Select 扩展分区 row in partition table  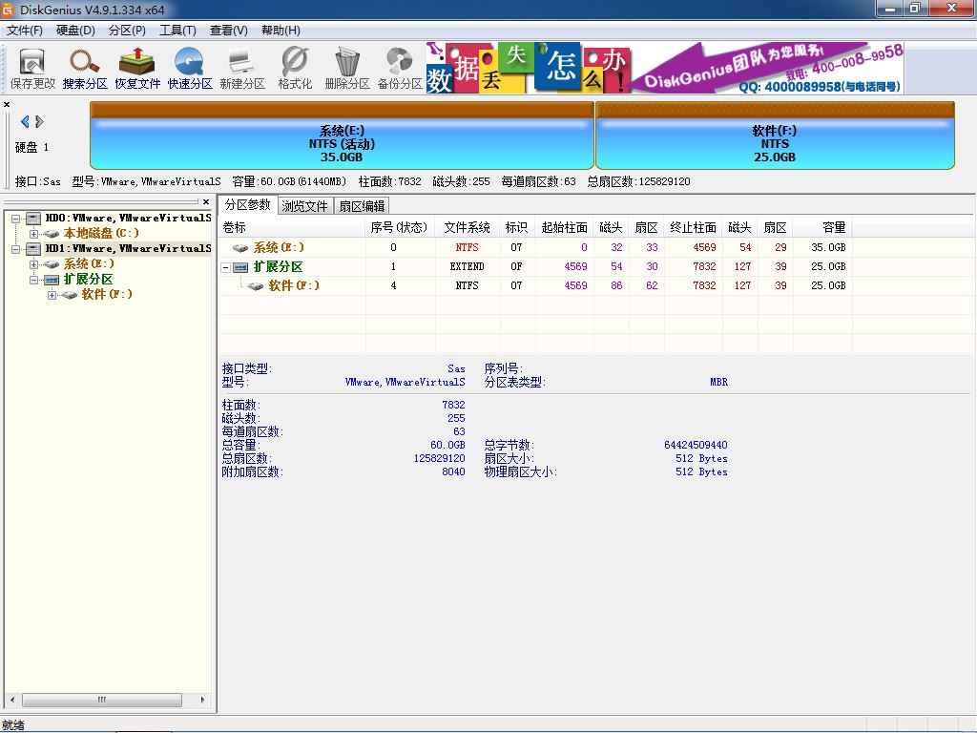point(534,267)
